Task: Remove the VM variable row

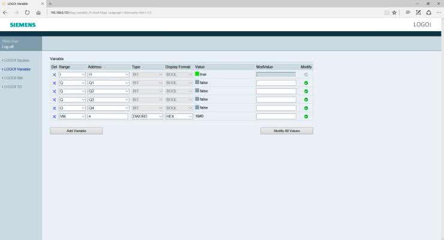Action: (54, 116)
